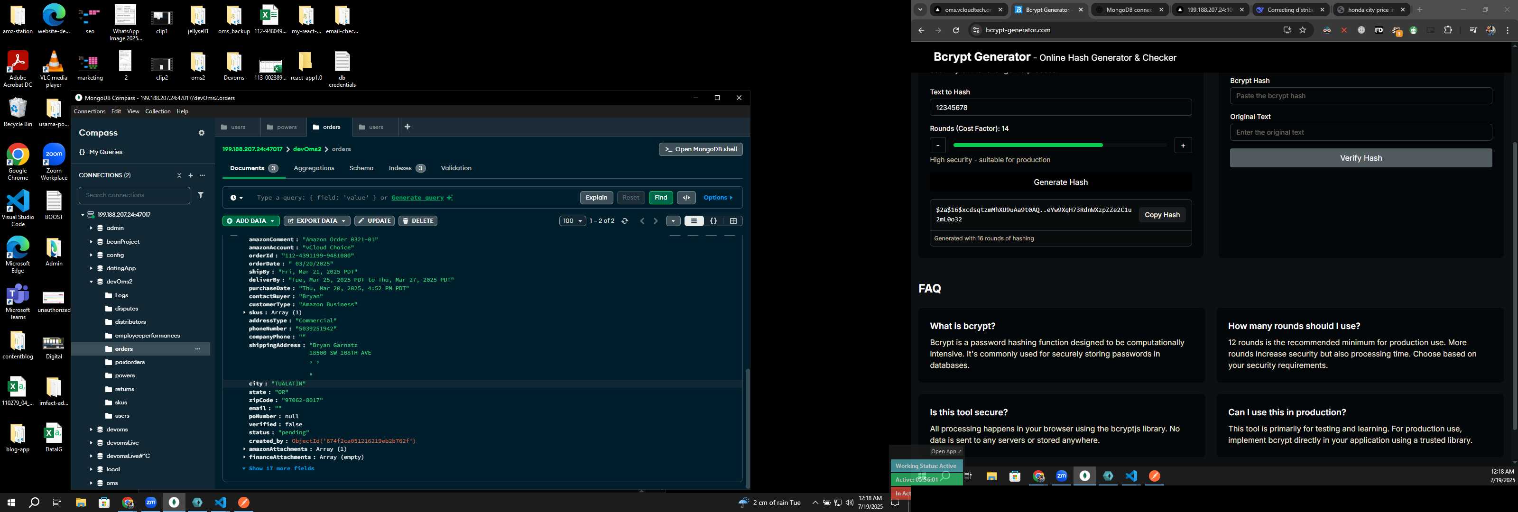The height and width of the screenshot is (512, 1518).
Task: Click the Find query button
Action: click(661, 198)
